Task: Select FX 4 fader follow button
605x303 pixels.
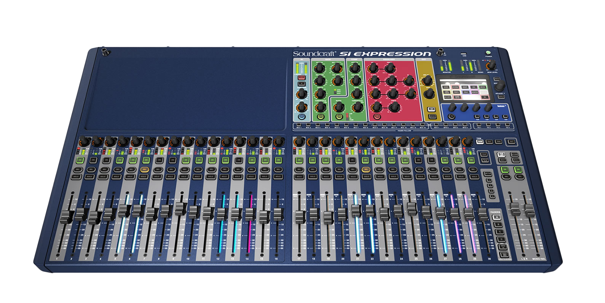Action: tap(508, 124)
